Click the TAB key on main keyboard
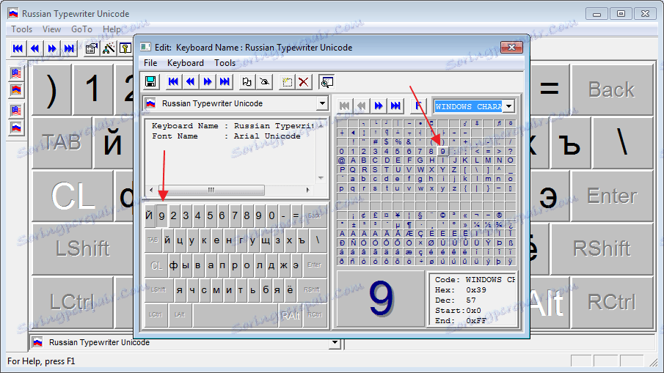 [62, 142]
